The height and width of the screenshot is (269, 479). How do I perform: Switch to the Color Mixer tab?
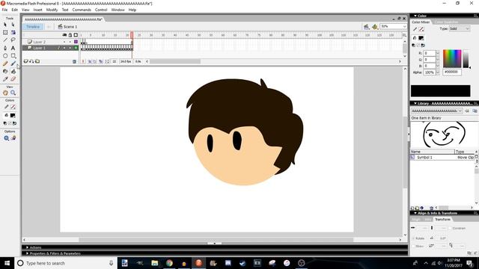[x=421, y=22]
